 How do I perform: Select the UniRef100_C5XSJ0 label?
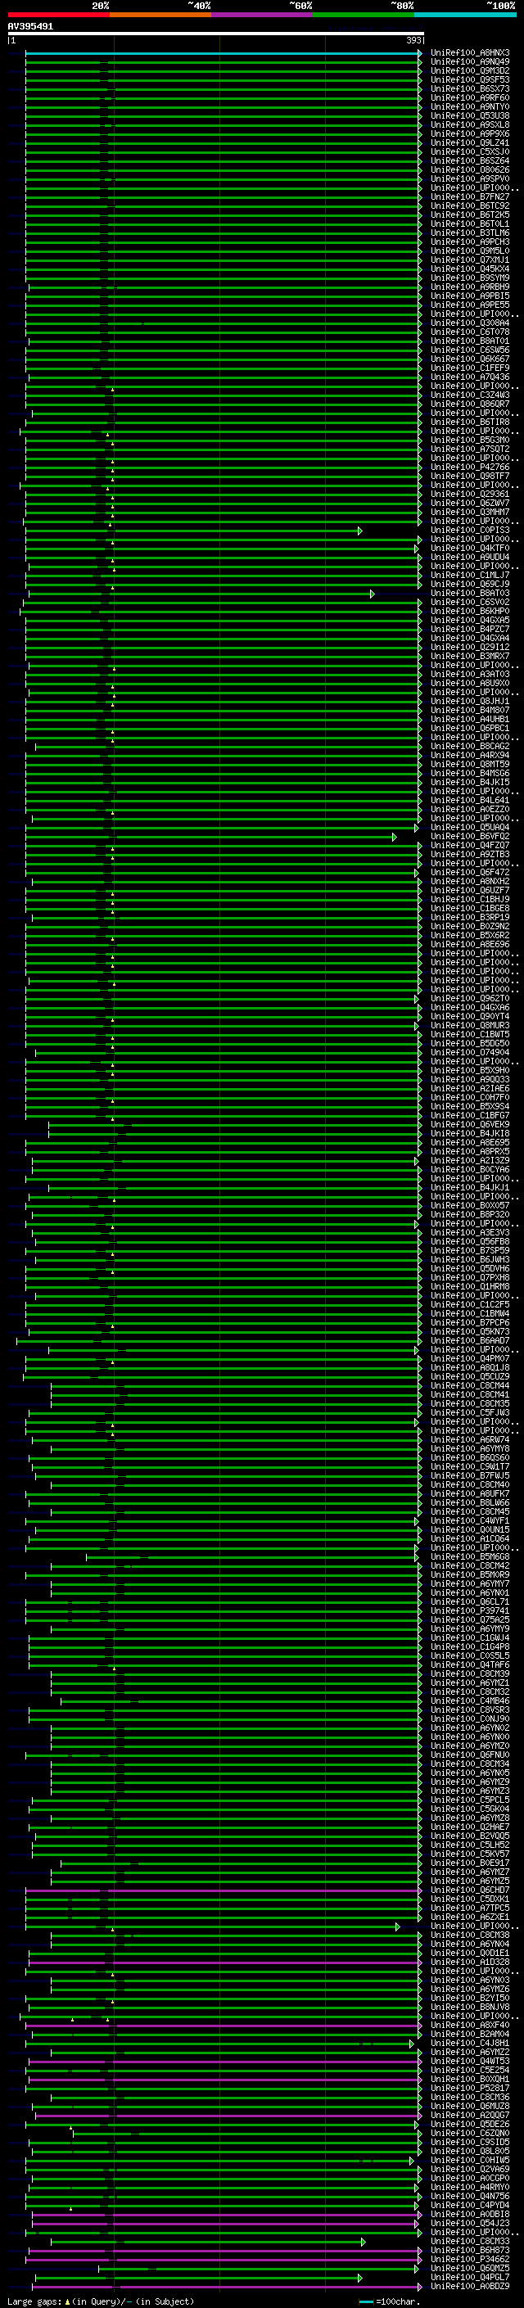470,152
